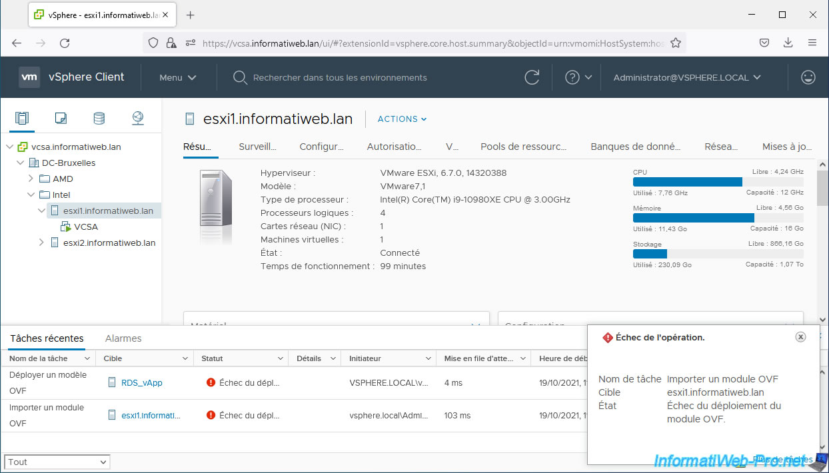This screenshot has width=829, height=473.
Task: Collapse the DC-Bruxelles tree node
Action: (21, 163)
